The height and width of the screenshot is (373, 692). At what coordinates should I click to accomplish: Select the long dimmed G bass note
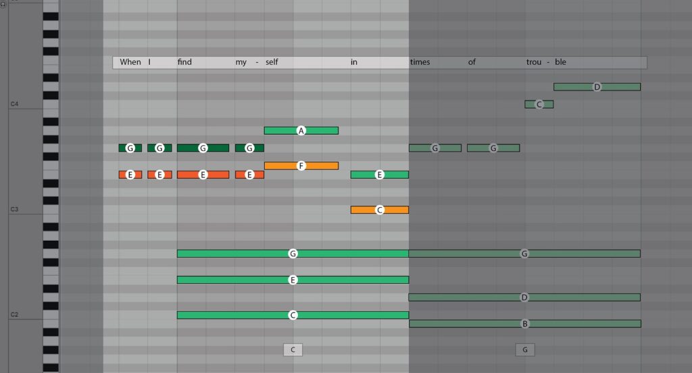524,253
